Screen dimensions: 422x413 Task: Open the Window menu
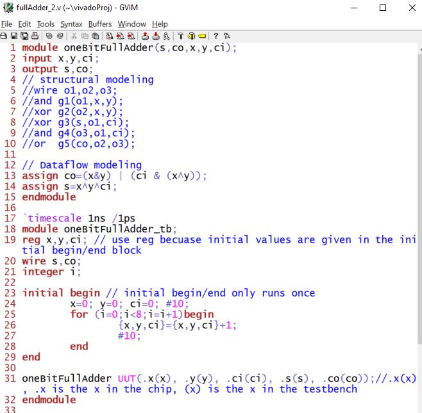tap(131, 24)
